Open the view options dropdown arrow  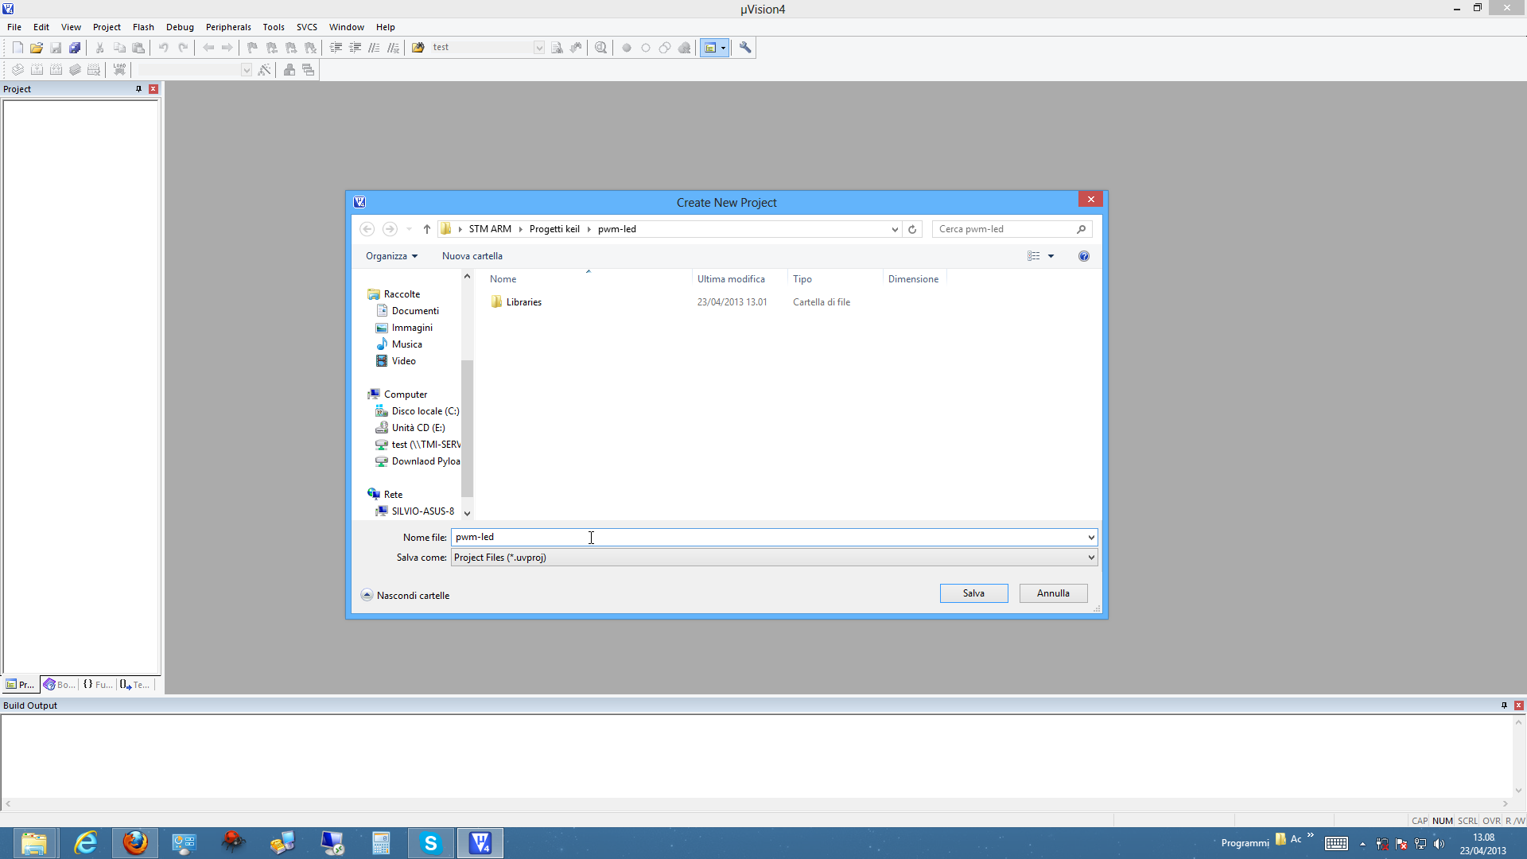(x=1051, y=256)
